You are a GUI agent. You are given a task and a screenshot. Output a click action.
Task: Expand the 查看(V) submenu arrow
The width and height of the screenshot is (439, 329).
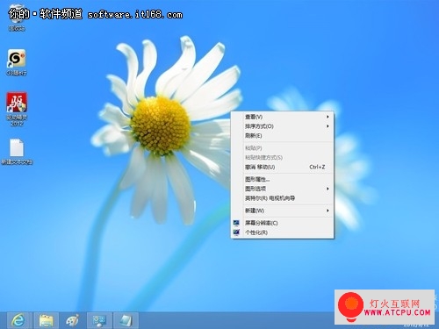pyautogui.click(x=327, y=117)
